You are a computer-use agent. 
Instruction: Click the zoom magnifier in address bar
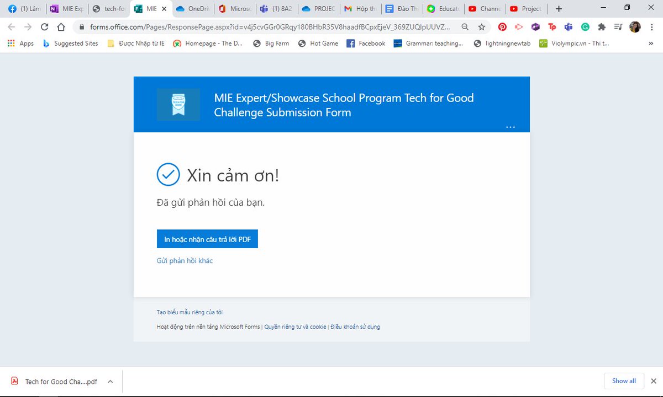pyautogui.click(x=465, y=26)
